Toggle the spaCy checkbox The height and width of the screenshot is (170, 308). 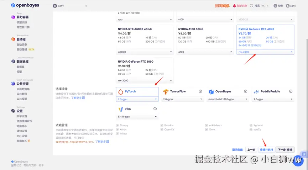coord(251,129)
